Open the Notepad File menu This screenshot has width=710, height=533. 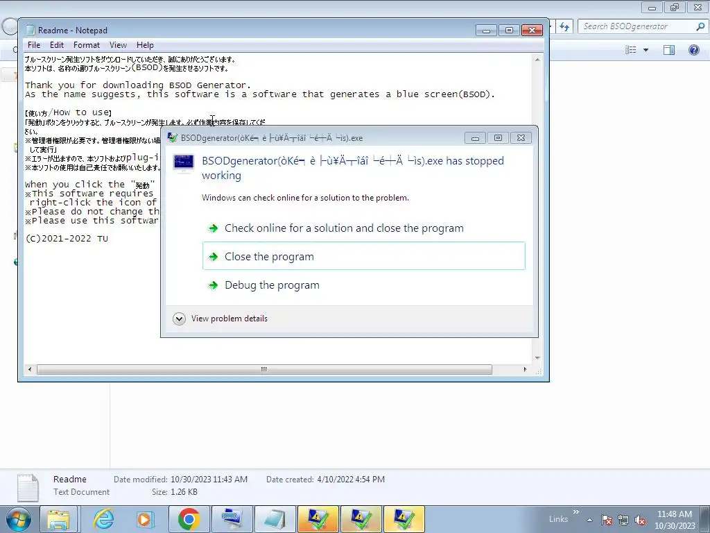click(33, 45)
